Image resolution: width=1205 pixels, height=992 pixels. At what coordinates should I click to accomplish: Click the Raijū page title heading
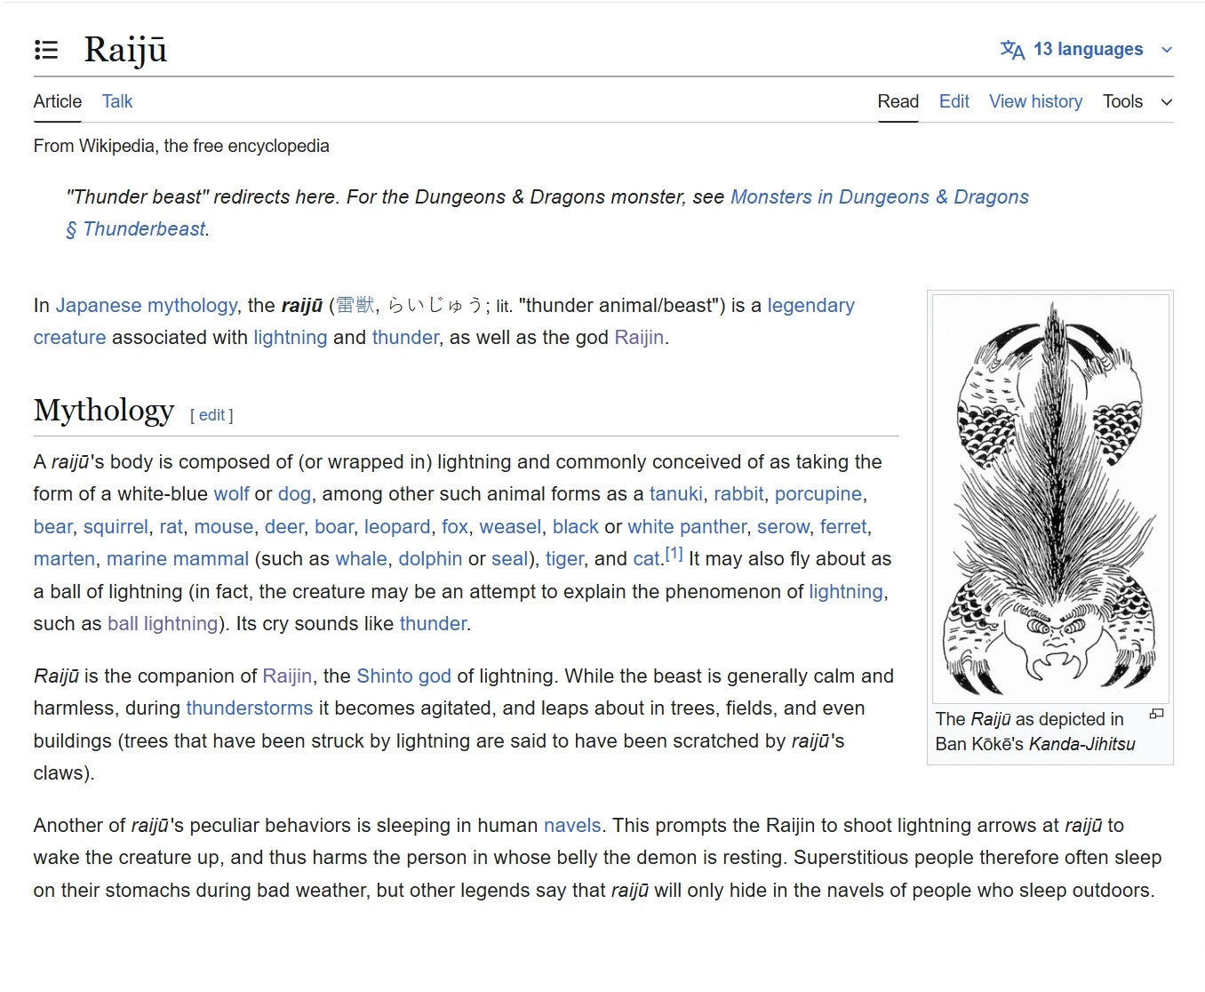point(125,50)
